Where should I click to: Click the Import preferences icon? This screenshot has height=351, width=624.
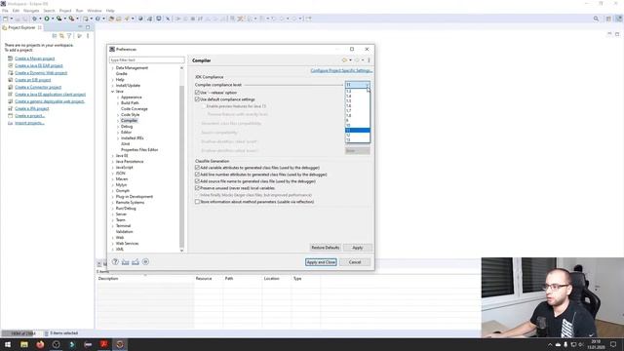(x=126, y=262)
